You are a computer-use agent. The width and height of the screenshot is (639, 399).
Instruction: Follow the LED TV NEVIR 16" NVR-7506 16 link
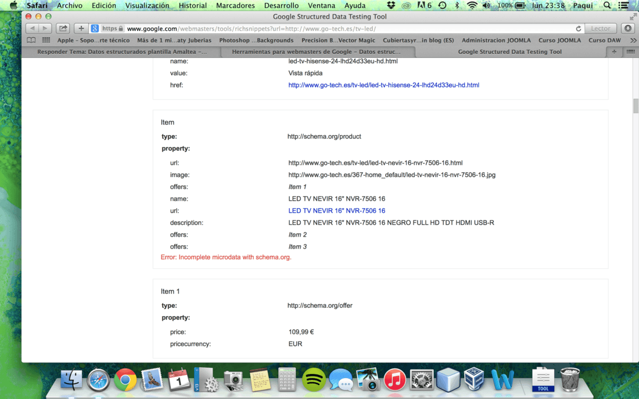[x=336, y=211]
